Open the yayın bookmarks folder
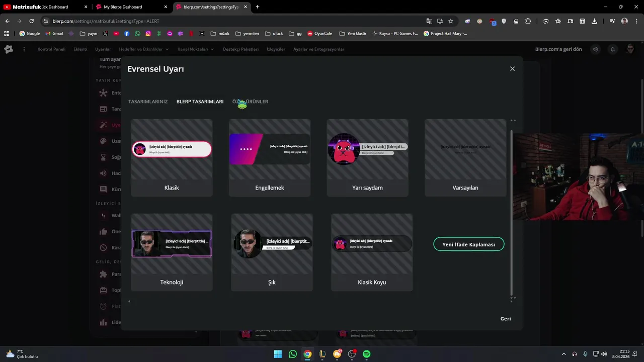 tap(89, 34)
